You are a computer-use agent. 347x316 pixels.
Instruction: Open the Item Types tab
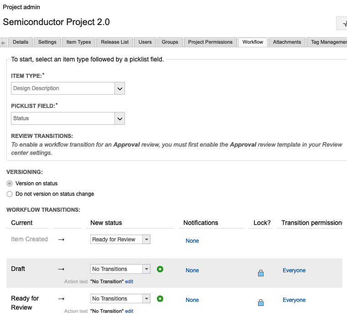tap(78, 42)
